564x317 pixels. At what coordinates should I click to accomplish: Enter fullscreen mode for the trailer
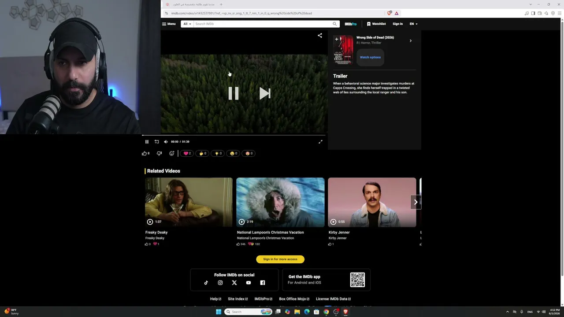click(320, 142)
